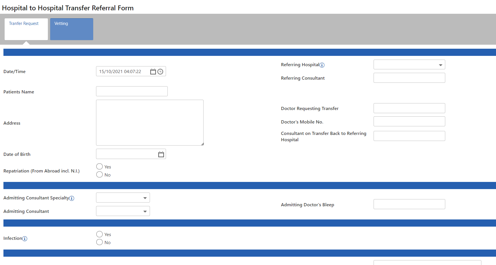Screen dimensions: 496x265
Task: Click the Admitting Consultant Specialty info icon
Action: click(x=72, y=198)
